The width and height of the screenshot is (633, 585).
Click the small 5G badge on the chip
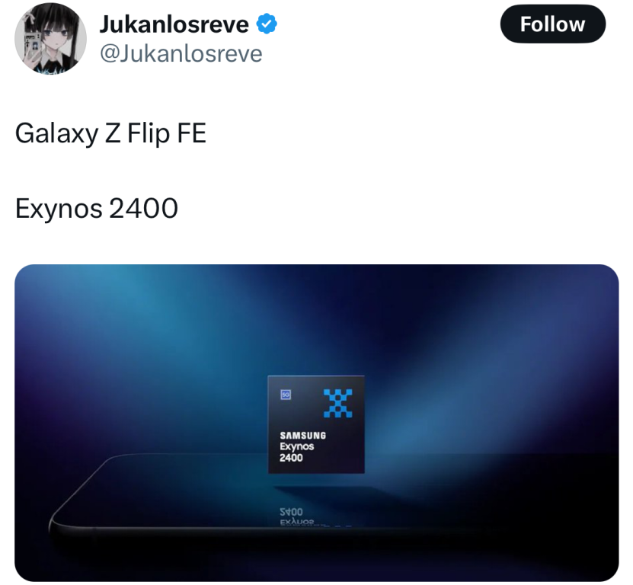click(286, 395)
